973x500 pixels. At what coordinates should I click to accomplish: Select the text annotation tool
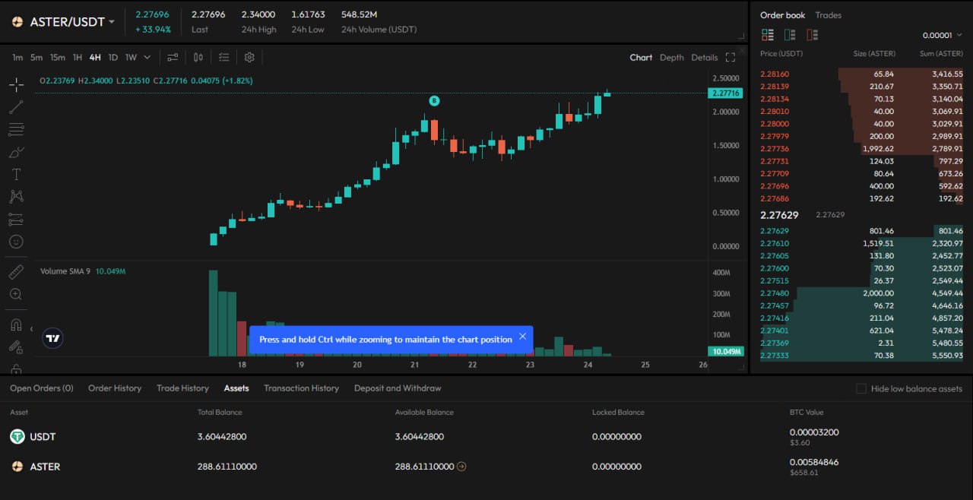point(16,174)
